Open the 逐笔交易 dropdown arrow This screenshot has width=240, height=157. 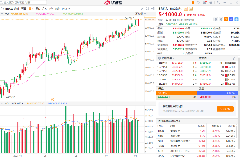point(174,58)
